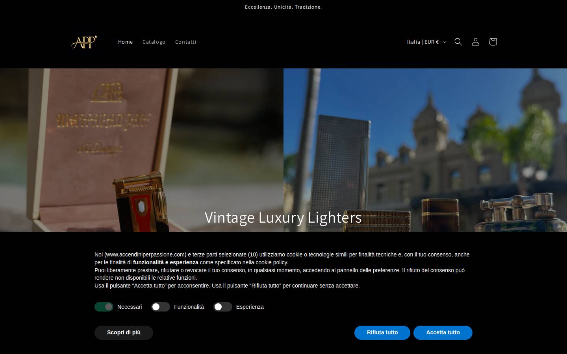Enable the Esperienza cookie switch

223,307
